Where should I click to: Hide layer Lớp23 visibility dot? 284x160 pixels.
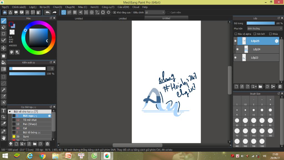click(x=235, y=58)
